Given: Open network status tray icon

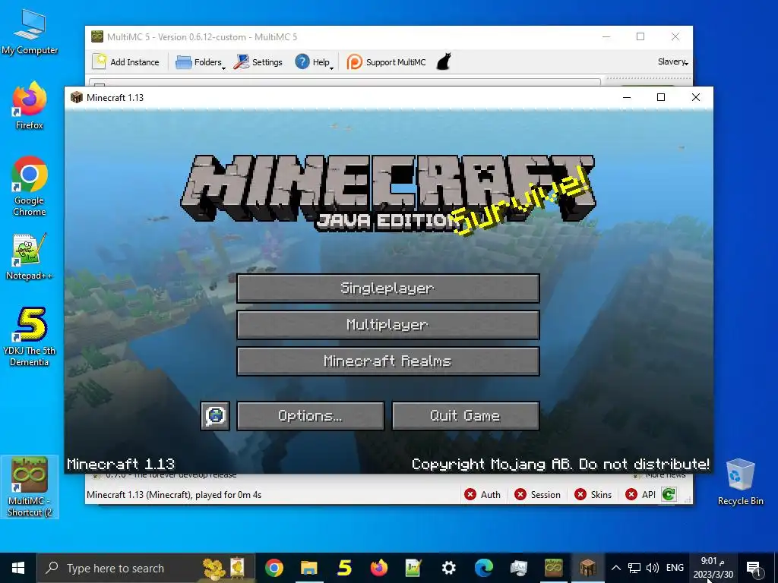Looking at the screenshot, I should tap(634, 568).
